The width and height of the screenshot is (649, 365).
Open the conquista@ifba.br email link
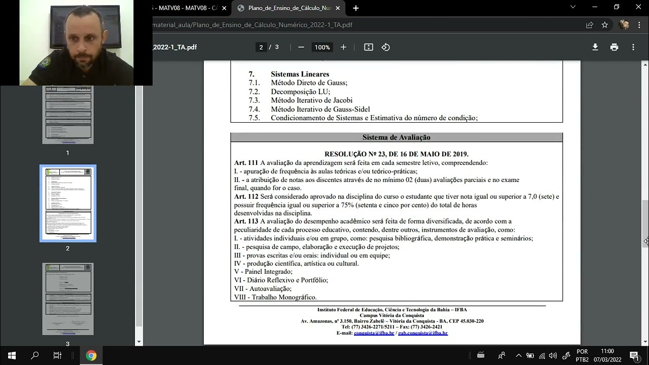pyautogui.click(x=374, y=333)
